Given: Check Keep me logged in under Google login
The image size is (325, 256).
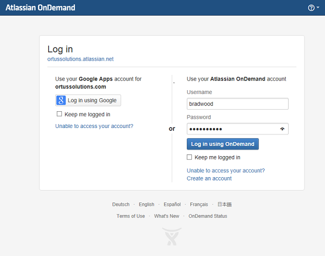Looking at the screenshot, I should 60,114.
